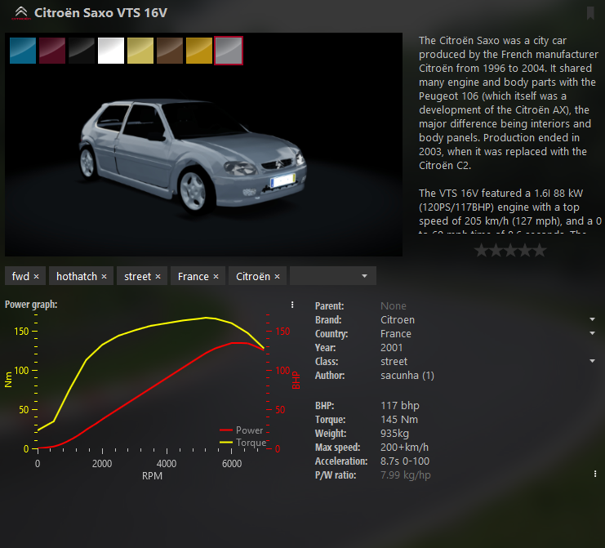Edit the Max speed value 200+km/h
This screenshot has height=548, width=605.
(404, 448)
